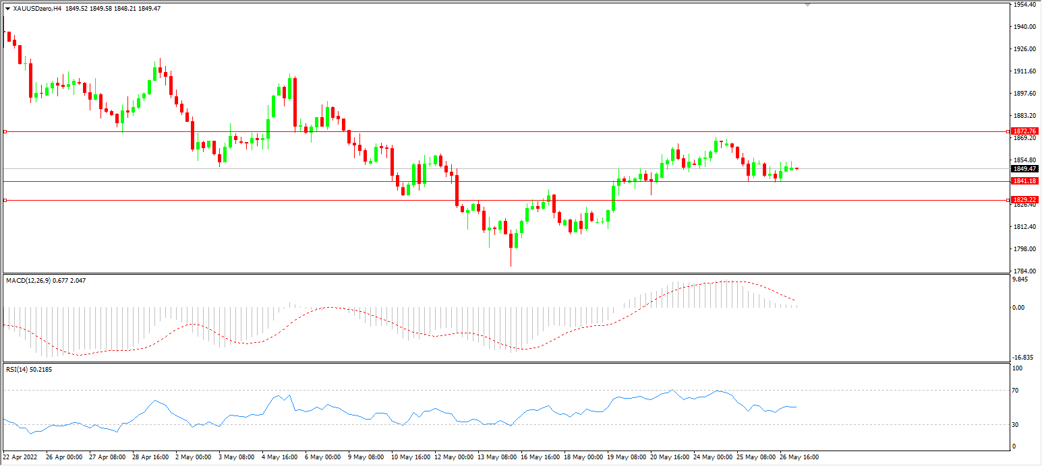Click the 10 May 16:00 time label
1042x466 pixels.
click(x=410, y=457)
